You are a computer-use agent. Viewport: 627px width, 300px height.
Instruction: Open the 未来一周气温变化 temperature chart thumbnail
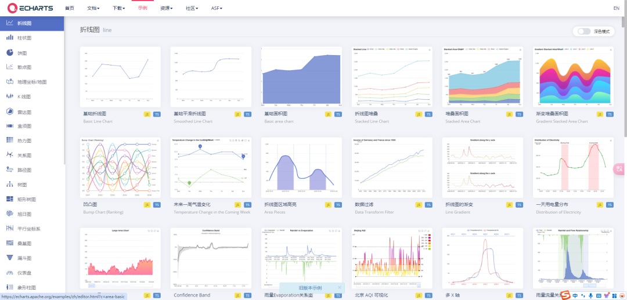[211, 167]
